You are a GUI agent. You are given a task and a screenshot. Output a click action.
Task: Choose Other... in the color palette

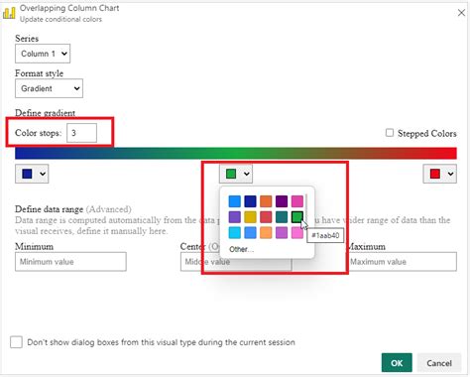coord(241,249)
